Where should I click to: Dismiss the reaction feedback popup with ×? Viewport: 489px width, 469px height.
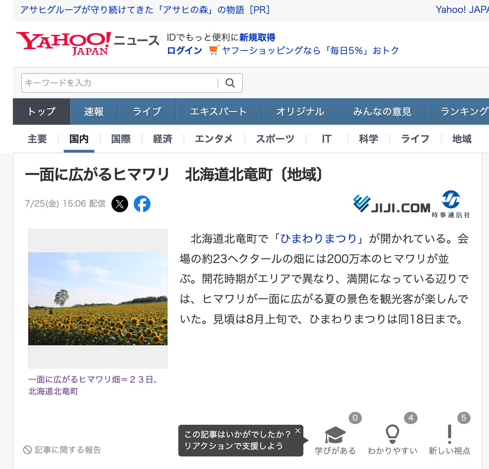click(298, 431)
